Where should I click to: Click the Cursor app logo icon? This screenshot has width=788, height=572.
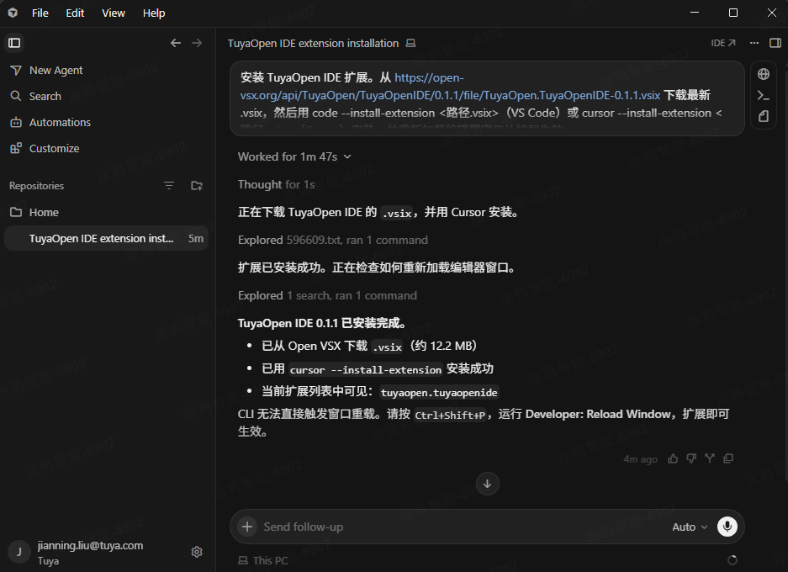[x=13, y=13]
